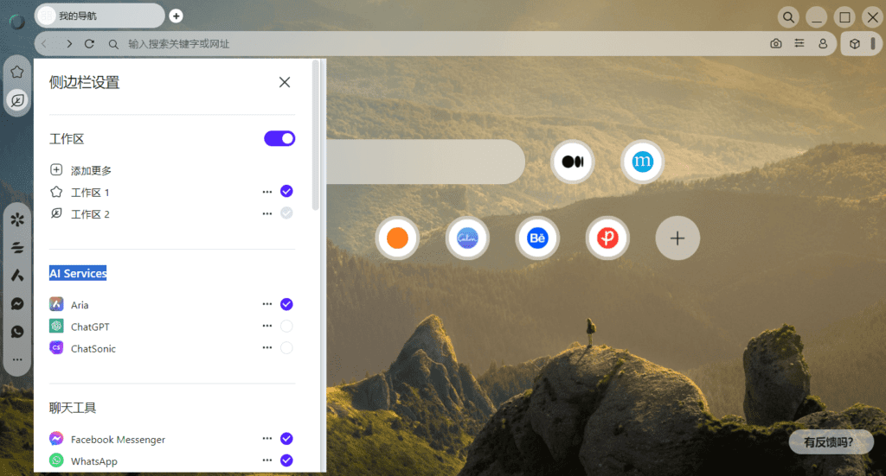
Task: Click the AI Services heading
Action: [x=78, y=273]
